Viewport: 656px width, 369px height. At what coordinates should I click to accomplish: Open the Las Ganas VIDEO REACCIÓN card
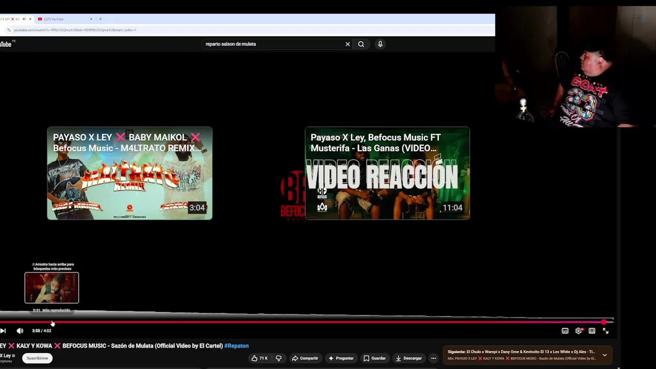(x=387, y=173)
